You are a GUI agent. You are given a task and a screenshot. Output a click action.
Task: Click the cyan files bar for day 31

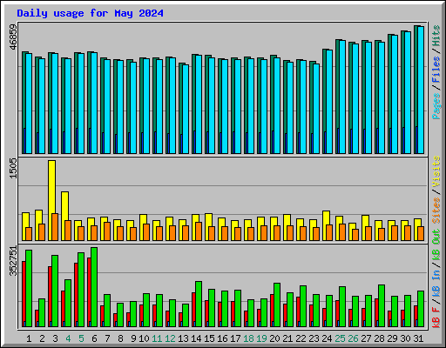pos(421,90)
